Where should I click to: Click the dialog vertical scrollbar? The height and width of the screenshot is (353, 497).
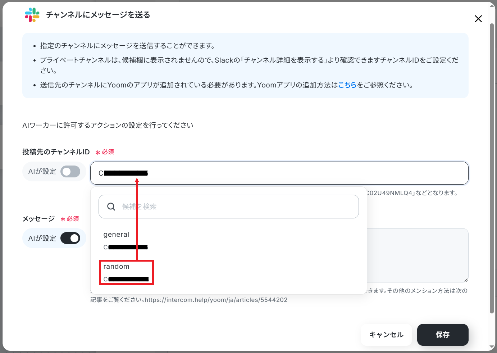[492, 168]
